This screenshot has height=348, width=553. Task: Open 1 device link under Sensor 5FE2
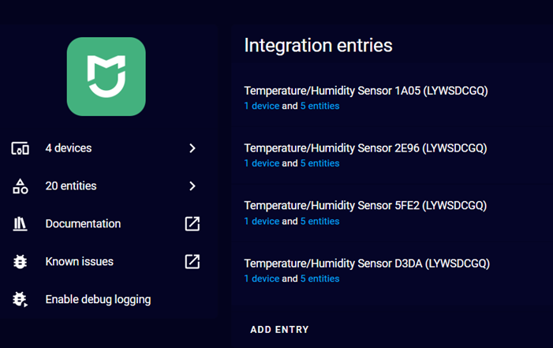click(x=262, y=221)
